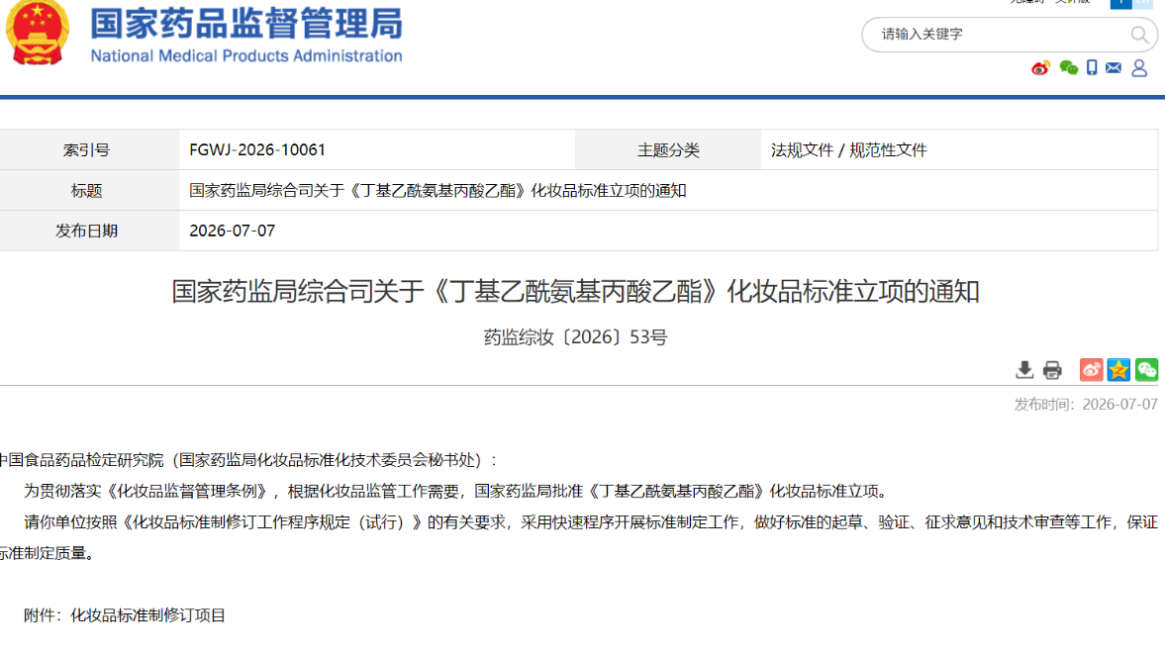The height and width of the screenshot is (655, 1165).
Task: Share the article to WeChat green icon
Action: point(1146,370)
